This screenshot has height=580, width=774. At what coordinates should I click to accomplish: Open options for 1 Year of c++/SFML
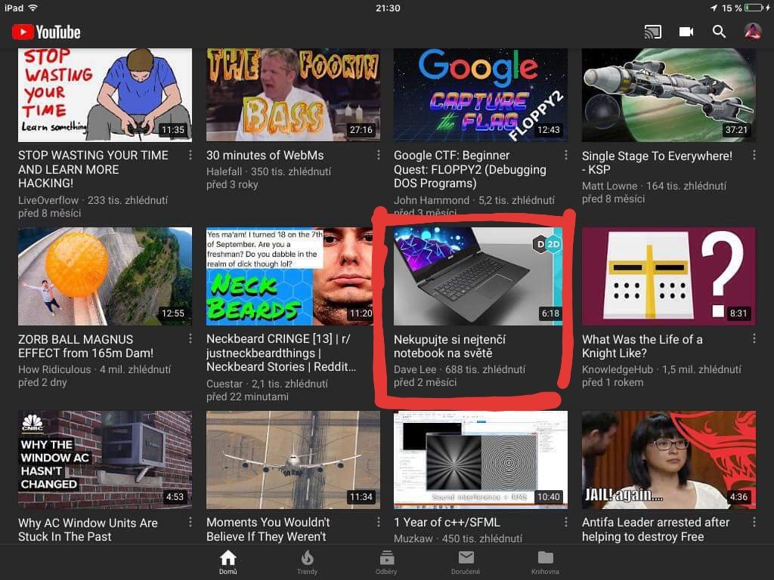click(x=565, y=523)
